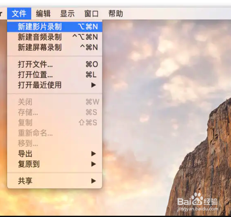Open the 窗口 menu
Screen dimensions: 231x217
[x=92, y=14]
